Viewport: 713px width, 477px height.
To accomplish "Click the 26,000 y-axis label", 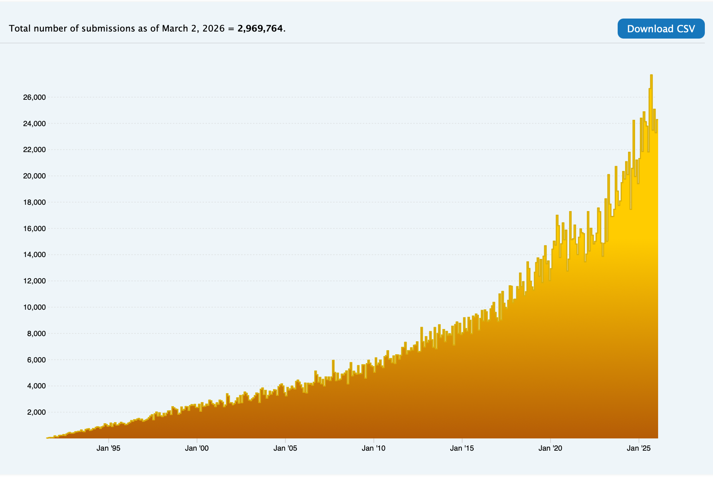I will pos(34,97).
